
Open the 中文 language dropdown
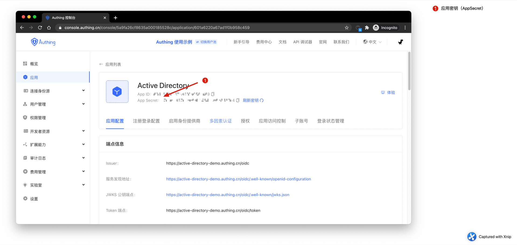pos(372,42)
